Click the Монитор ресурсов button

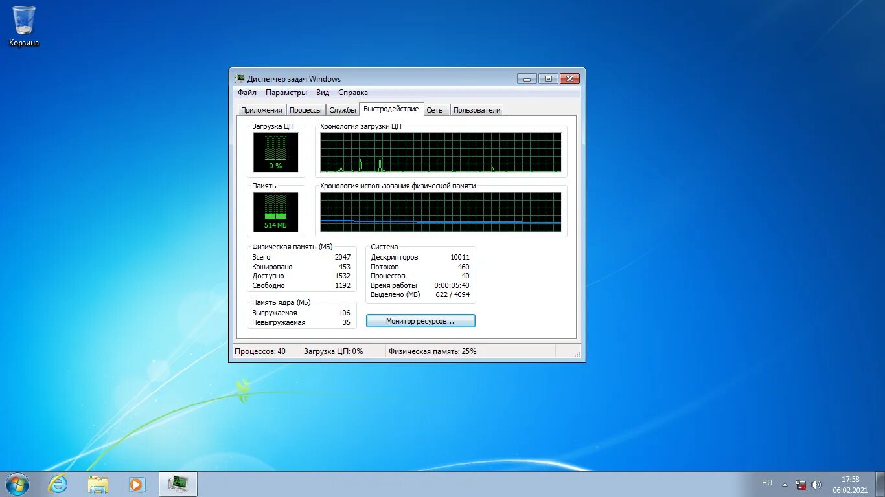420,321
